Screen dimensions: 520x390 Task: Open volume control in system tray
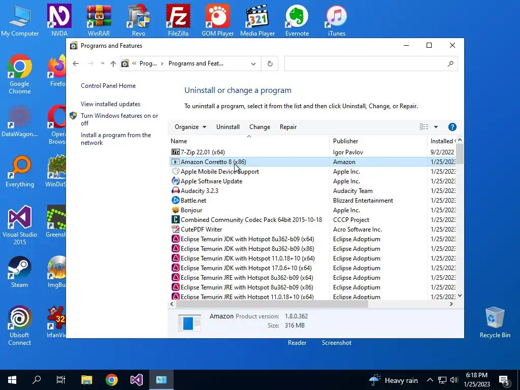454,380
